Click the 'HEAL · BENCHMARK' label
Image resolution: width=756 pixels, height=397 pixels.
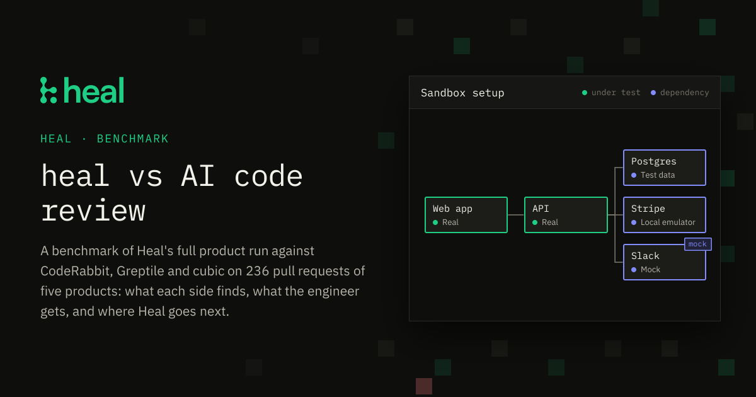(x=105, y=139)
